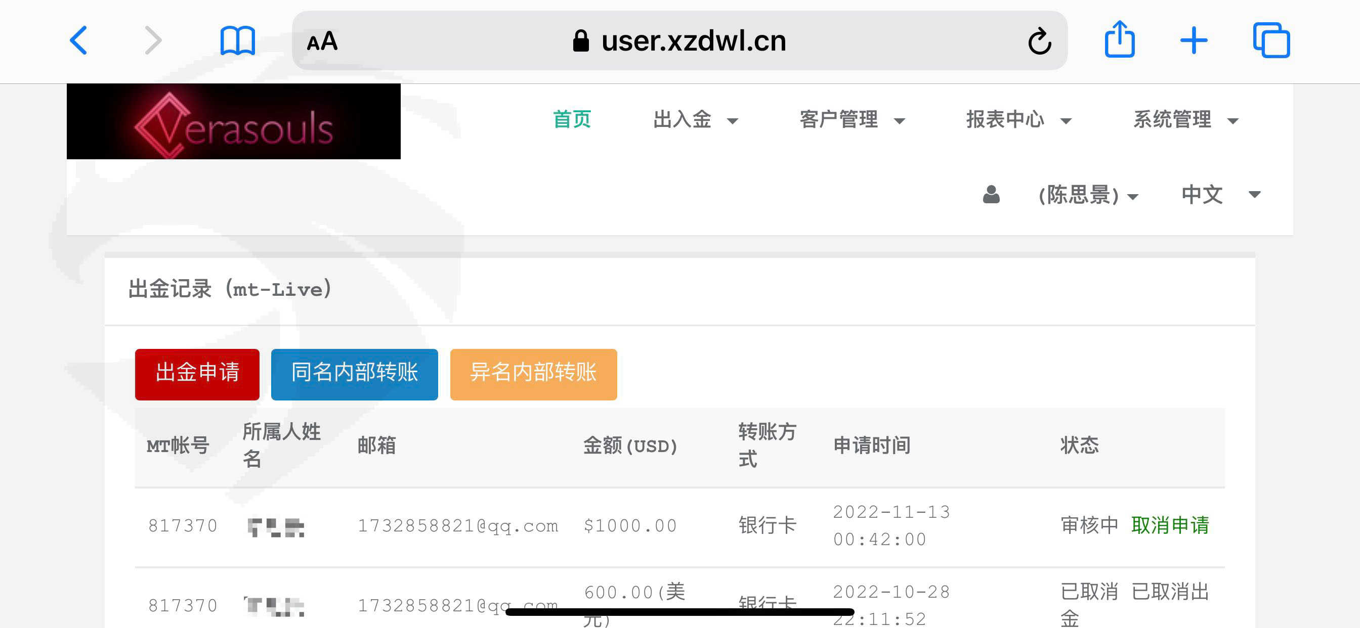Viewport: 1360px width, 628px height.
Task: Reload the page with the refresh icon
Action: coord(1040,40)
